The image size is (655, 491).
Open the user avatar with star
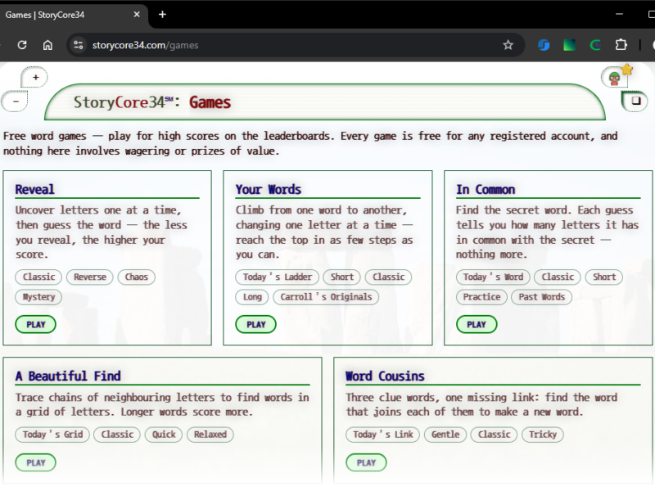tap(617, 76)
